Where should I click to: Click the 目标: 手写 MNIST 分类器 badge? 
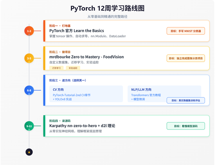pos(186,31)
